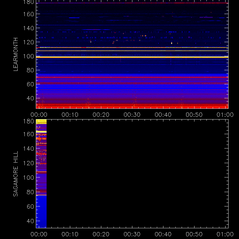
Task: Click the 00:20 time label under Learmonth plot
Action: [101, 115]
